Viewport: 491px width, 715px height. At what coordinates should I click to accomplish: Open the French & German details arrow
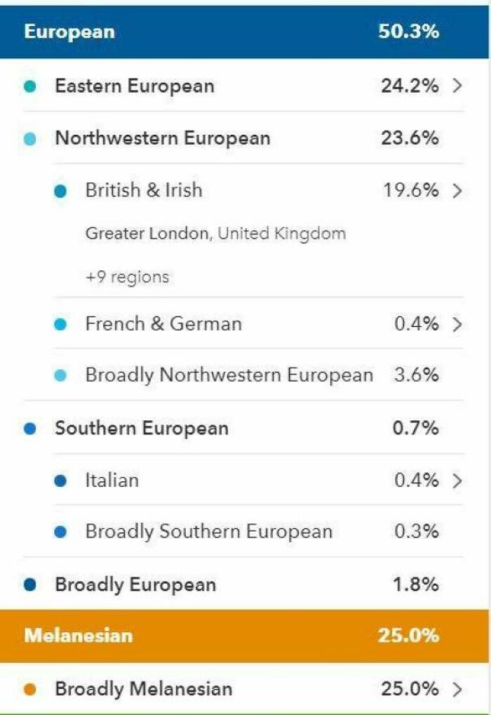[457, 324]
